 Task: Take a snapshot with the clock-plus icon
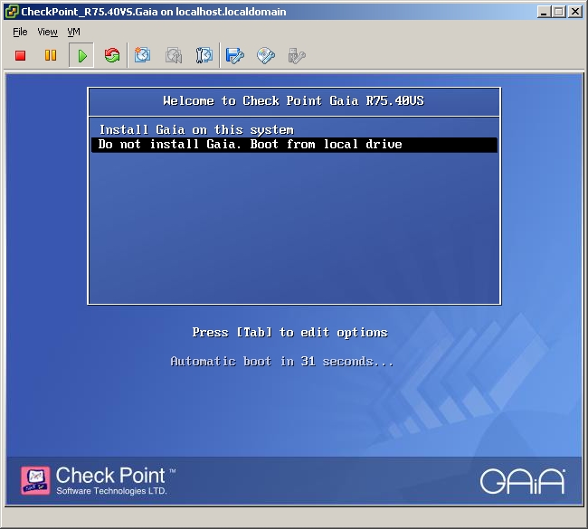(143, 55)
